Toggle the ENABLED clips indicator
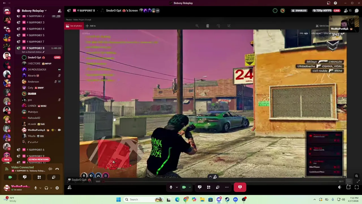Image resolution: width=362 pixels, height=204 pixels. [299, 10]
